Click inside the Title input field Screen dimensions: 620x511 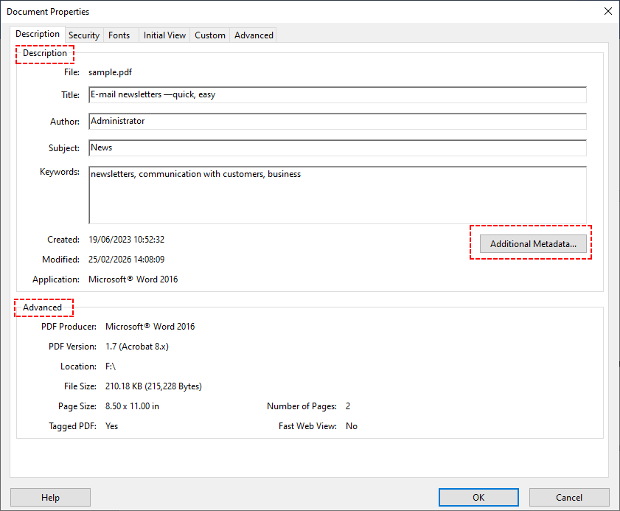click(337, 94)
